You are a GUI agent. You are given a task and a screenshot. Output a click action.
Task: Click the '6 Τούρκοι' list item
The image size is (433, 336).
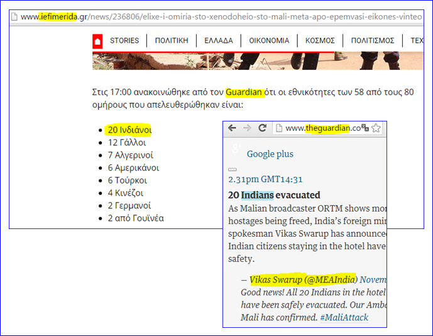click(x=128, y=181)
